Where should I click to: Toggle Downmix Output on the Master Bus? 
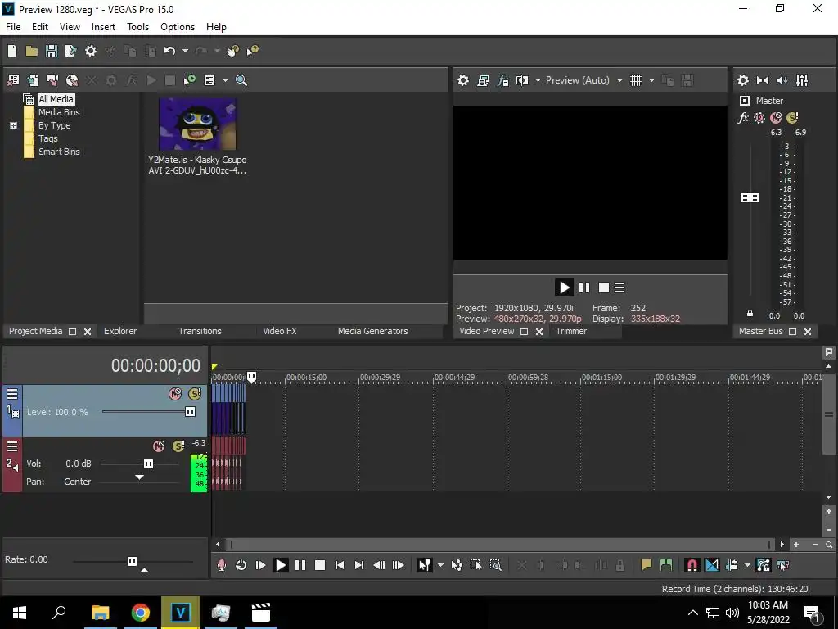(x=763, y=80)
